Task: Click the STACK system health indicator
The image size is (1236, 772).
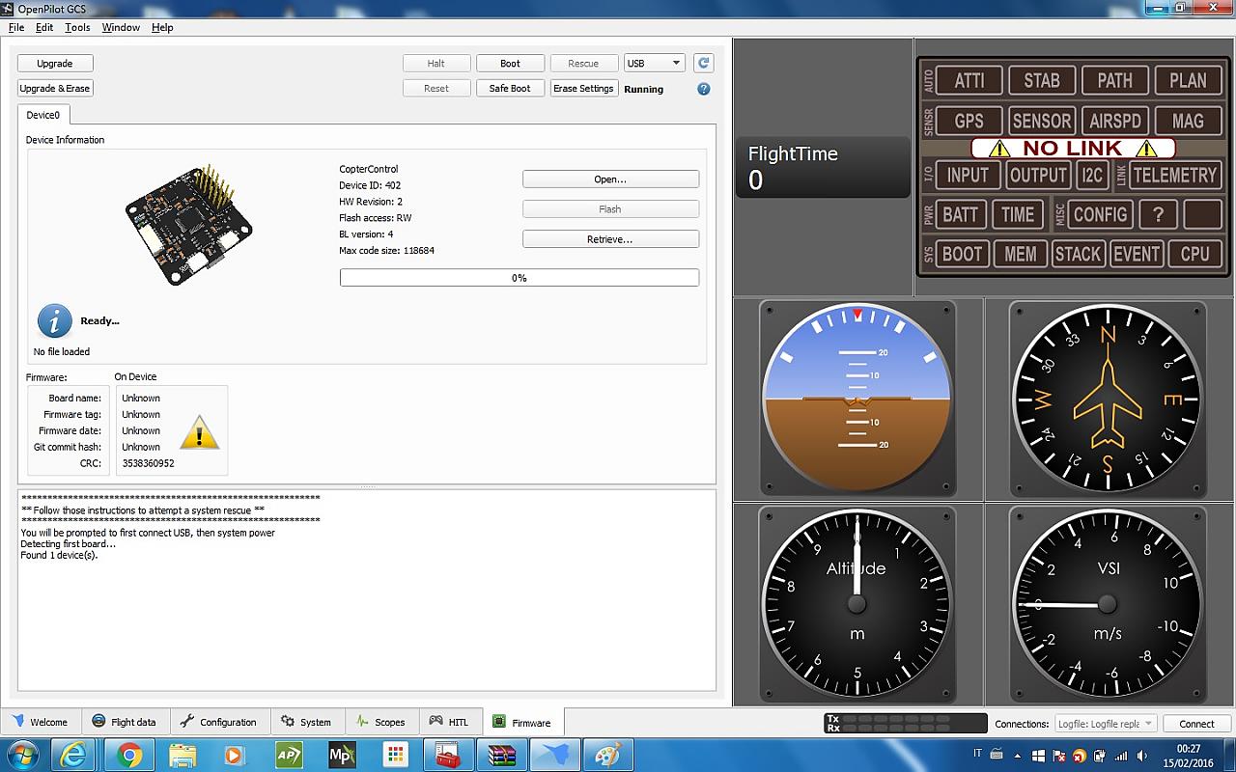Action: click(x=1078, y=254)
